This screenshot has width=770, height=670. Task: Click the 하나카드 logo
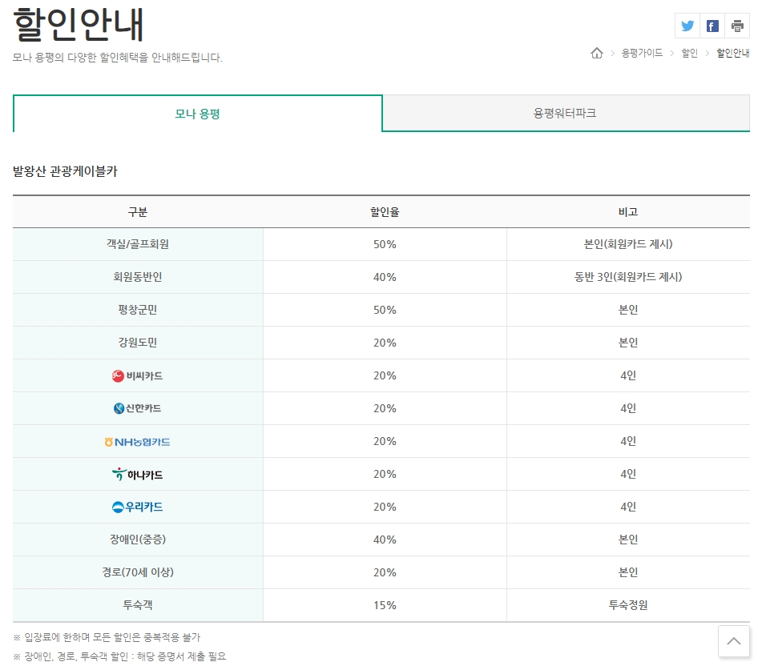[137, 474]
